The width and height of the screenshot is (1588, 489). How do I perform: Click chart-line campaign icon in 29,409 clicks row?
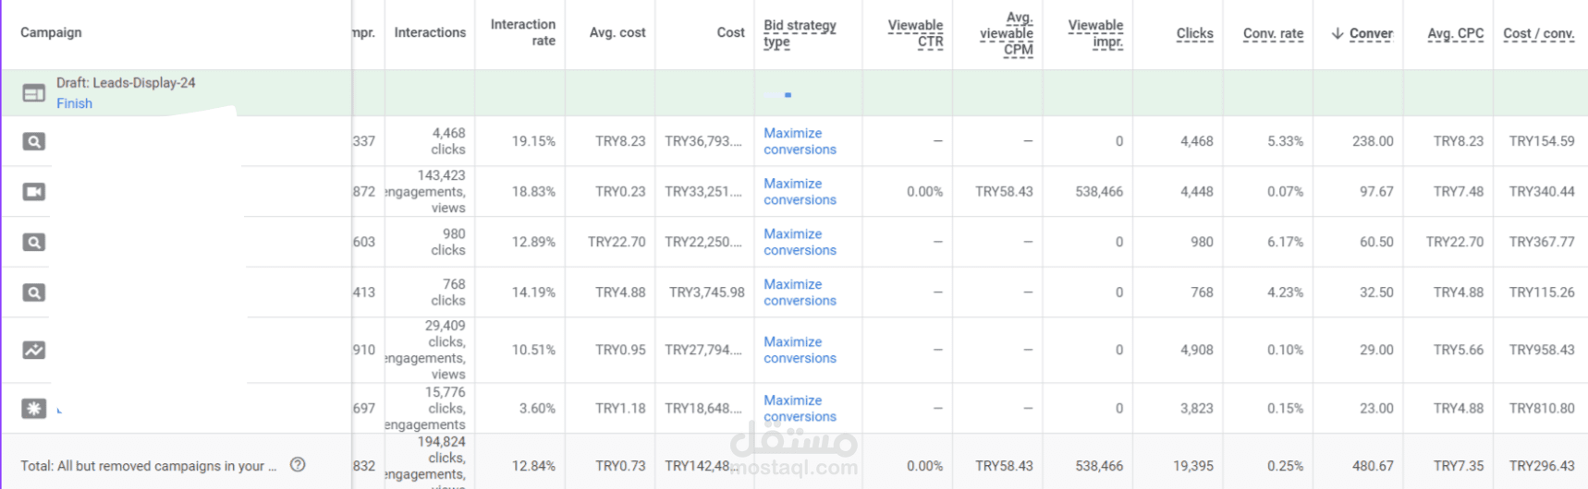pyautogui.click(x=34, y=351)
